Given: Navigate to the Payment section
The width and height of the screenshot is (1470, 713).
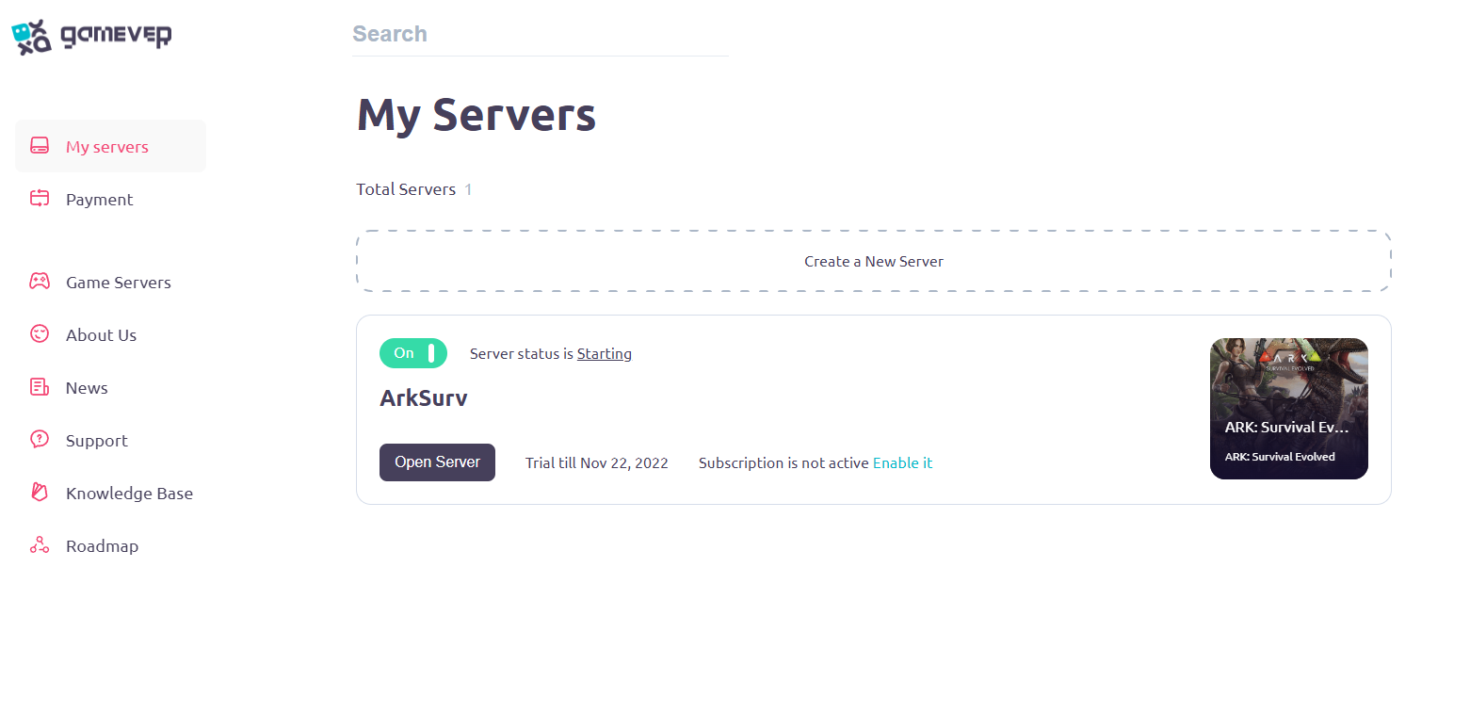Looking at the screenshot, I should [98, 199].
